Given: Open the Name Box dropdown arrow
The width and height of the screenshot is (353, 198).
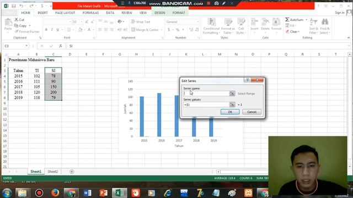Looking at the screenshot, I should (x=26, y=46).
